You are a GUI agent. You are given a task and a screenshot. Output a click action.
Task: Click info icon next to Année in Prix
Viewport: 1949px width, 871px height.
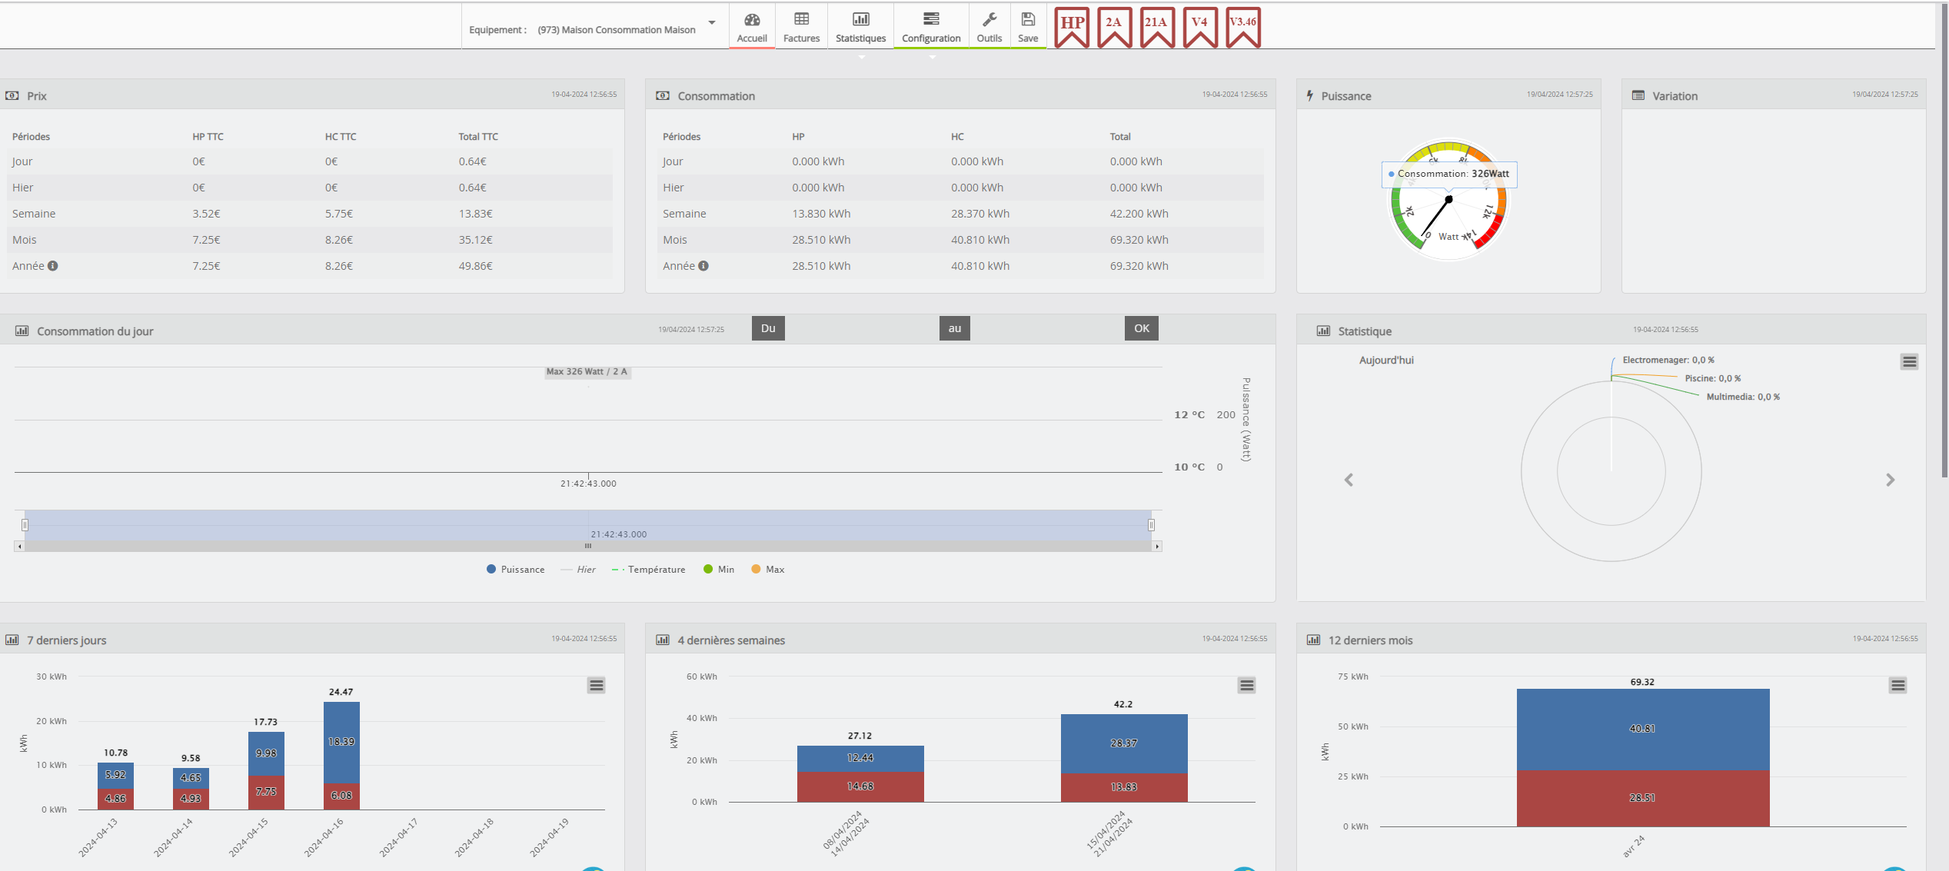(53, 266)
